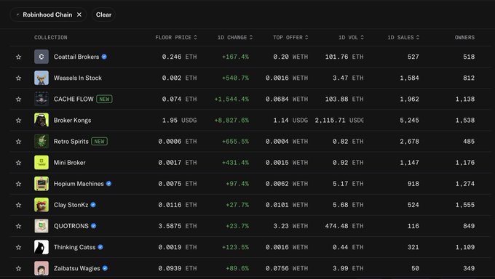495x279 pixels.
Task: Click the 0.0756 WETH top offer
Action: [287, 268]
